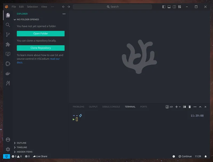Open the File menu
The height and width of the screenshot is (162, 213).
(x=14, y=7)
